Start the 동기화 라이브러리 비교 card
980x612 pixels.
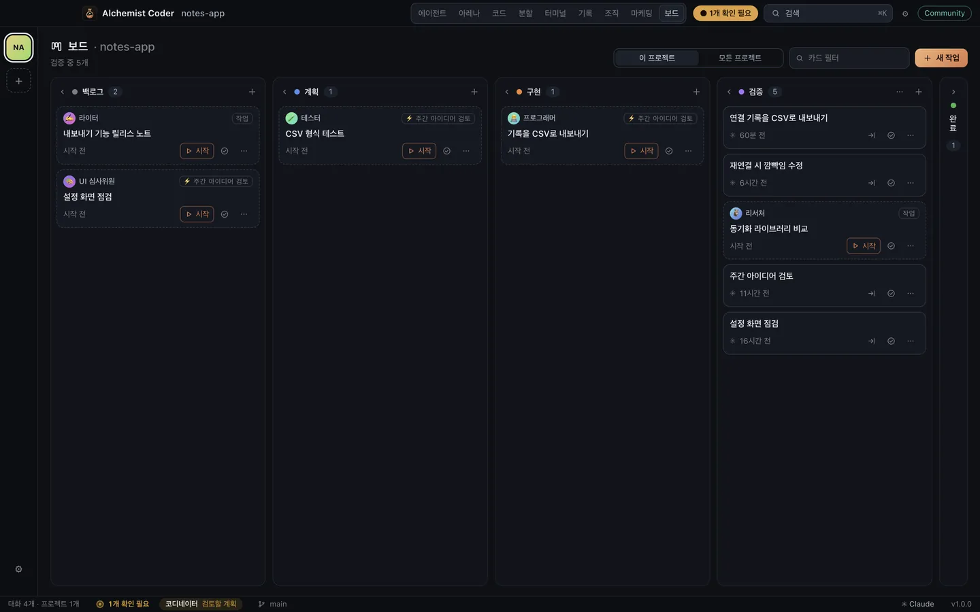click(864, 246)
